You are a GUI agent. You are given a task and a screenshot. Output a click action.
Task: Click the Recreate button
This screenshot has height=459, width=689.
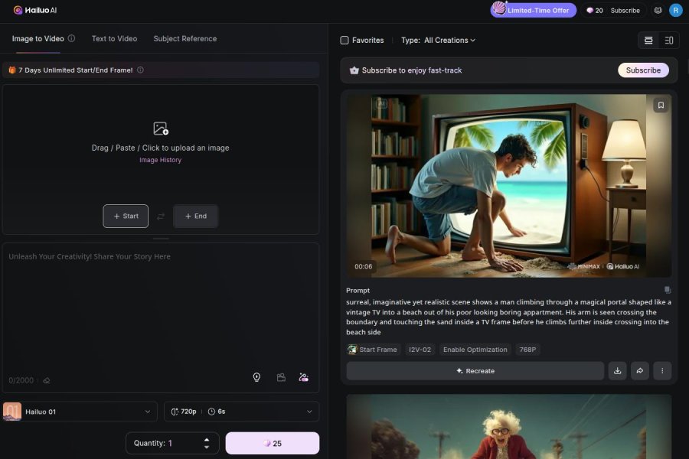[x=475, y=371]
